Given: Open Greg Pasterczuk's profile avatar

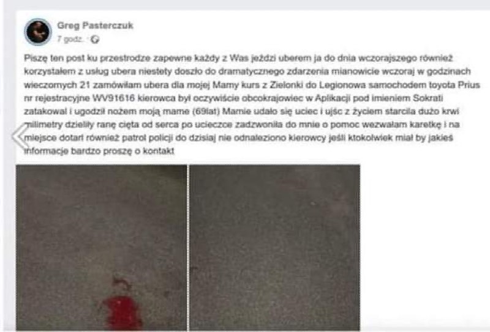Looking at the screenshot, I should [38, 32].
